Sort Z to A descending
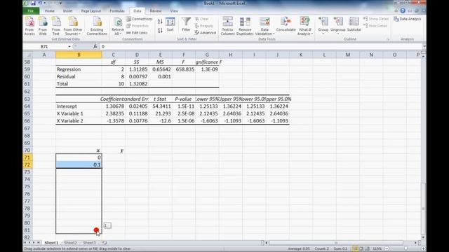 tap(160, 30)
